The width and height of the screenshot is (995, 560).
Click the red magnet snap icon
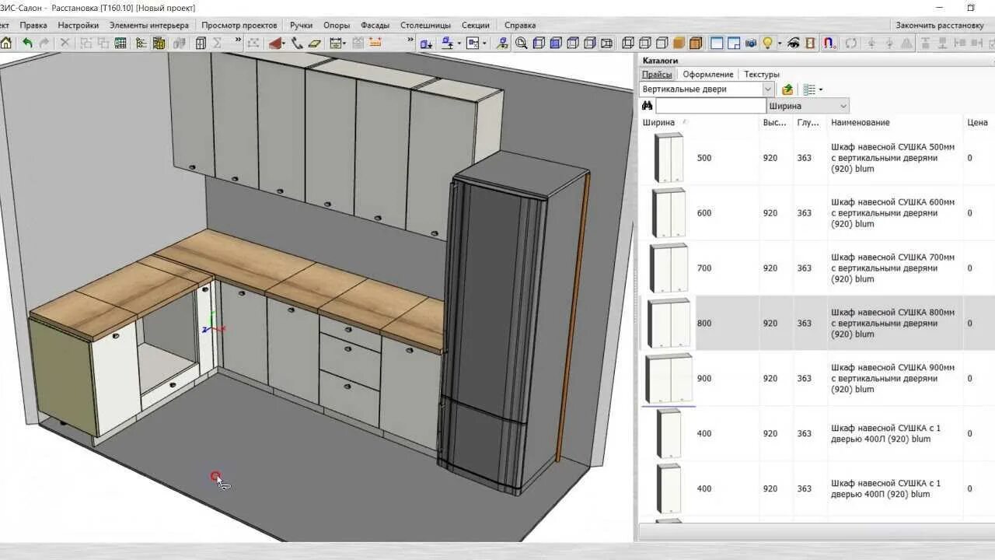click(x=829, y=44)
